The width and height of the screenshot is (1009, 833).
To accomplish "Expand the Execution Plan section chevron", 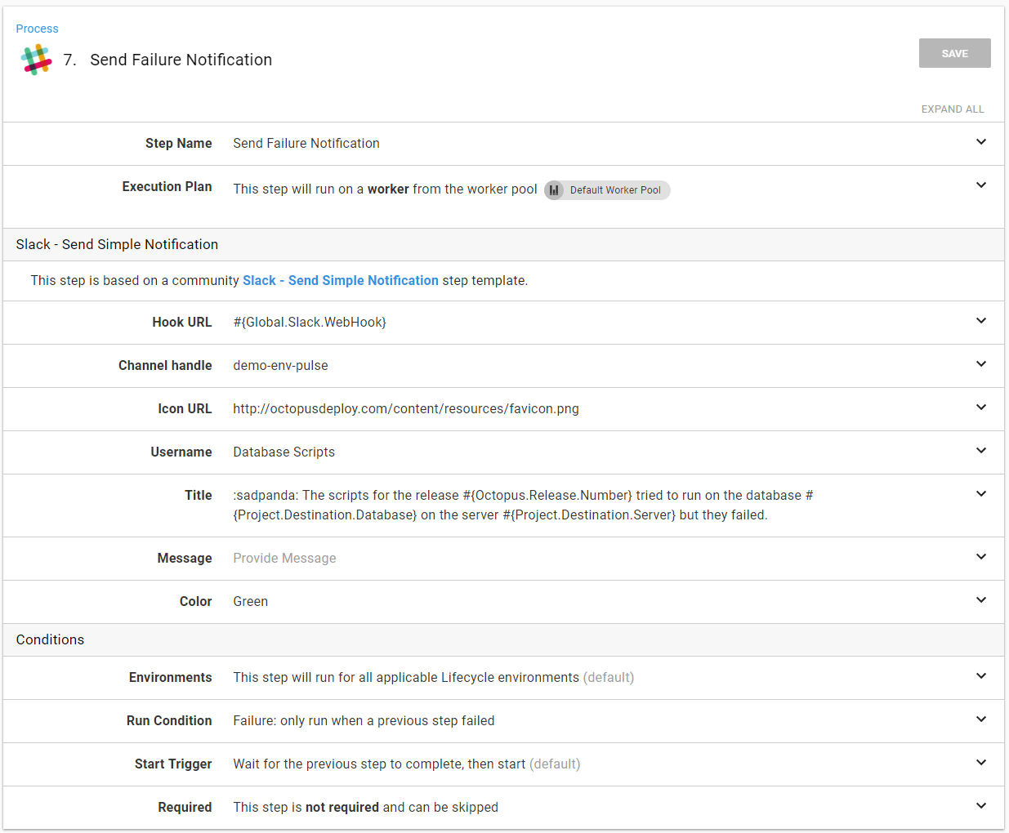I will (x=980, y=185).
